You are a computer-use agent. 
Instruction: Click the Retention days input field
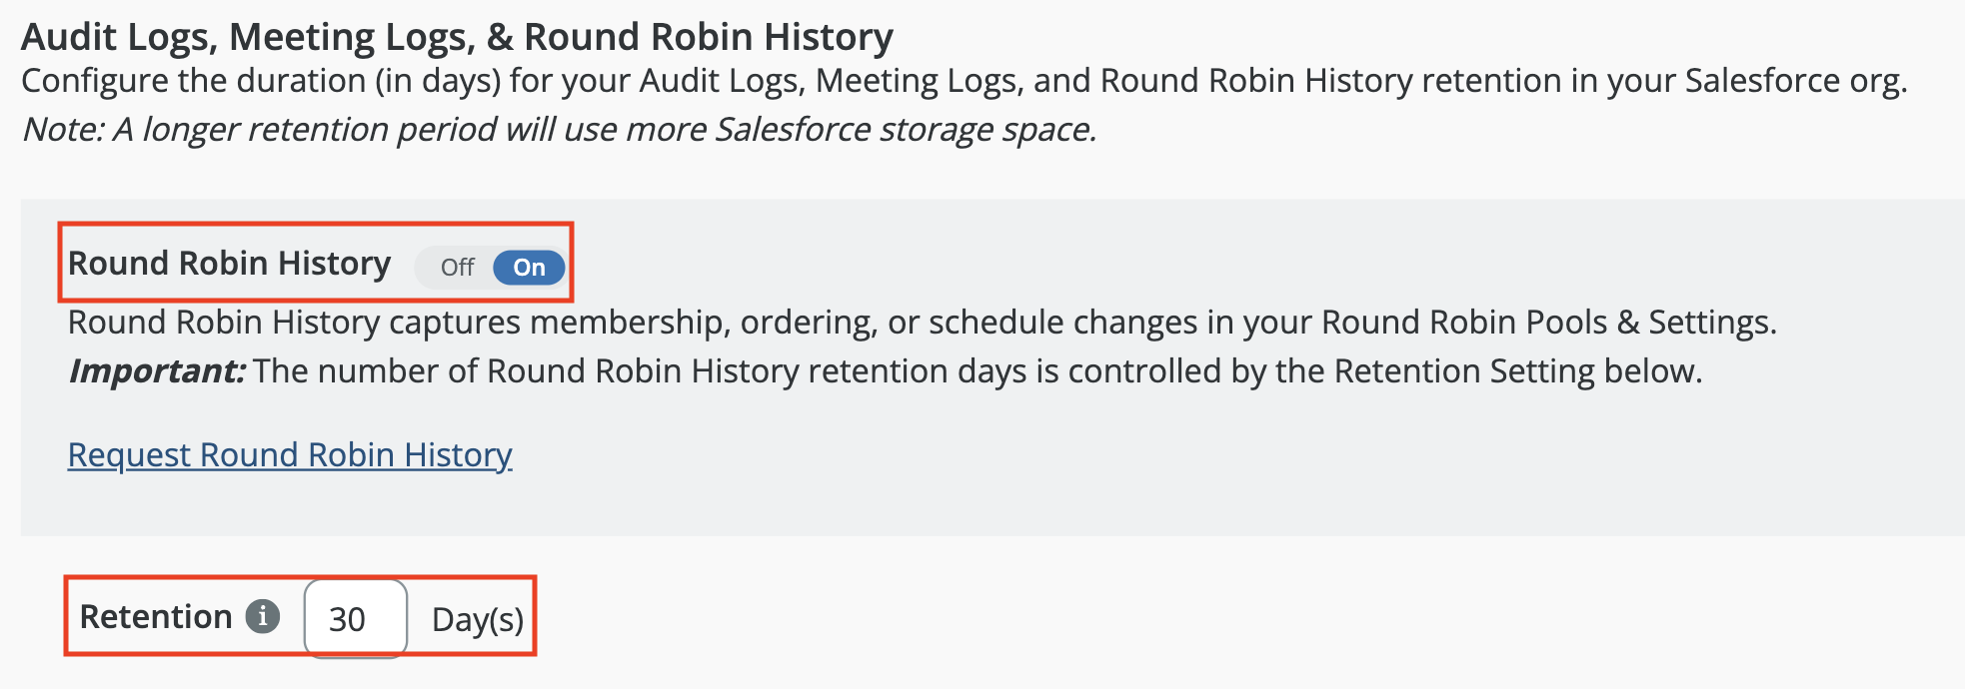point(356,619)
